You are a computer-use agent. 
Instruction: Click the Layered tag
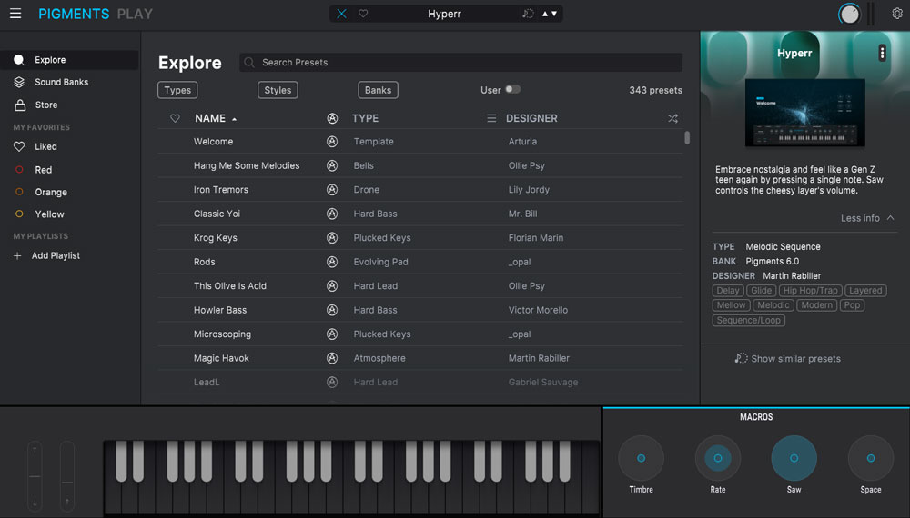[x=865, y=290]
